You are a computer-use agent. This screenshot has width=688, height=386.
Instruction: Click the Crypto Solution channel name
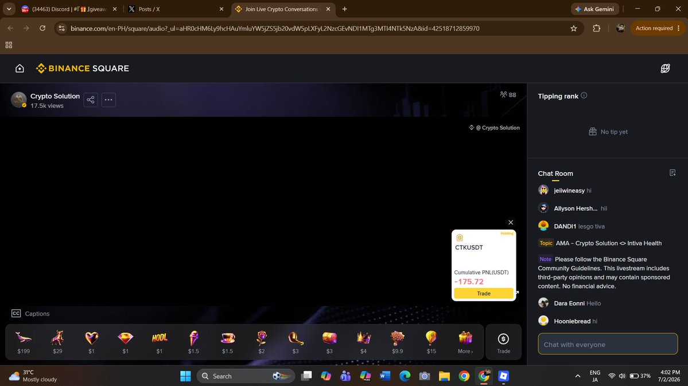(55, 96)
